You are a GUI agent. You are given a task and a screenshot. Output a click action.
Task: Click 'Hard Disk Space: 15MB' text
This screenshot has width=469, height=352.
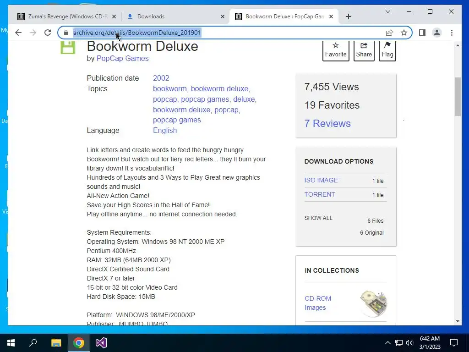point(121,297)
